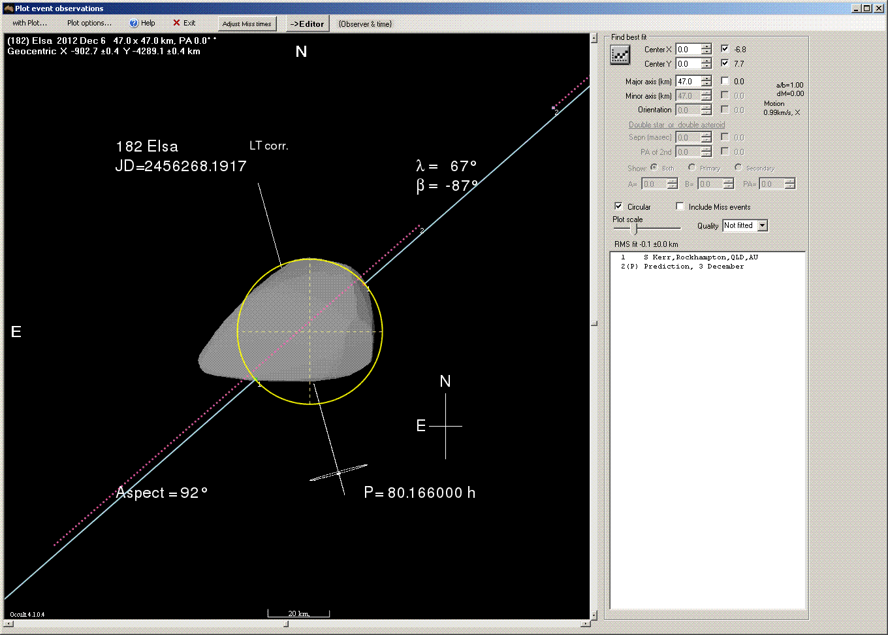The width and height of the screenshot is (888, 635).
Task: Click the plot vertical scrollbar up arrow
Action: (594, 39)
